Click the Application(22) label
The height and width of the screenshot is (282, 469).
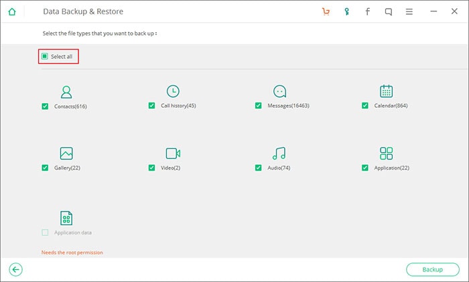pyautogui.click(x=392, y=167)
